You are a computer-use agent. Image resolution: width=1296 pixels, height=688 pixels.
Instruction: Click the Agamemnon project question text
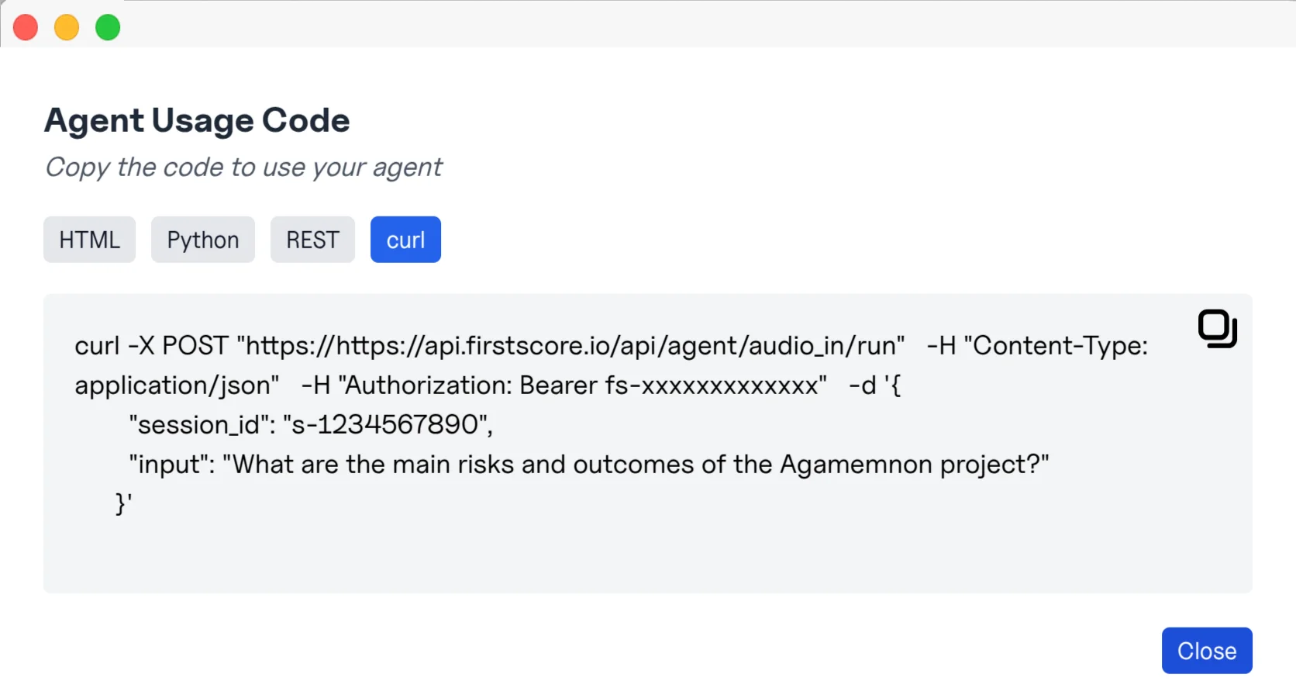coord(640,465)
